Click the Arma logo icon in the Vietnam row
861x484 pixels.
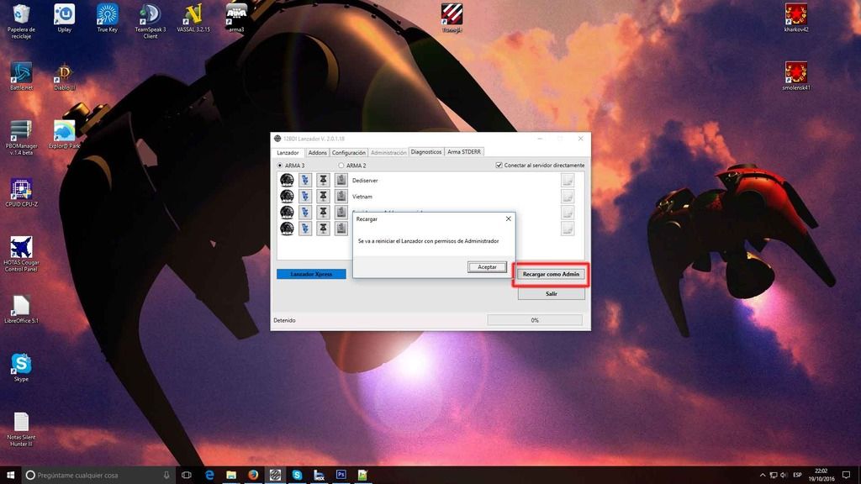pyautogui.click(x=287, y=196)
